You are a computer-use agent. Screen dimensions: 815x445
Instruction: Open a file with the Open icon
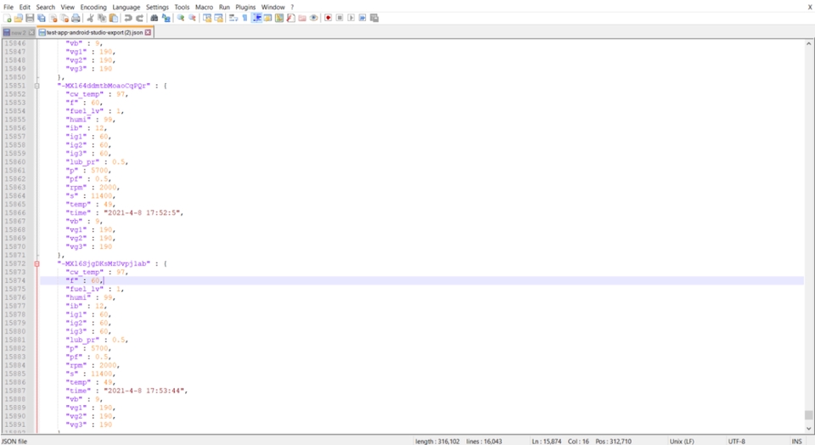pos(19,18)
